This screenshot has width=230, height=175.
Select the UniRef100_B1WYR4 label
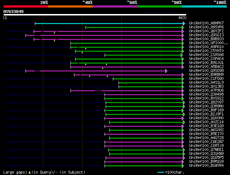pos(206,166)
